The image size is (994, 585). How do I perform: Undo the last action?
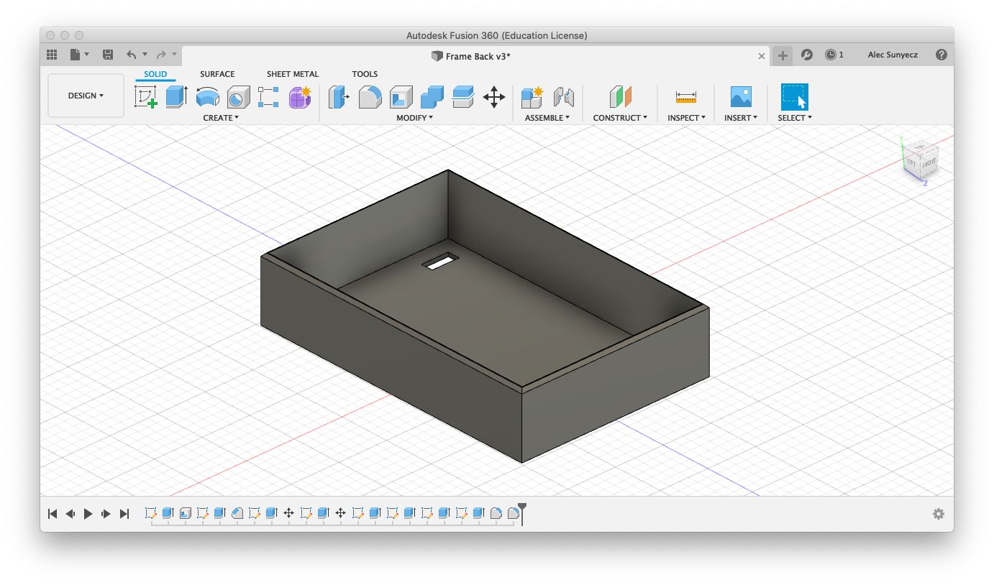coord(132,55)
